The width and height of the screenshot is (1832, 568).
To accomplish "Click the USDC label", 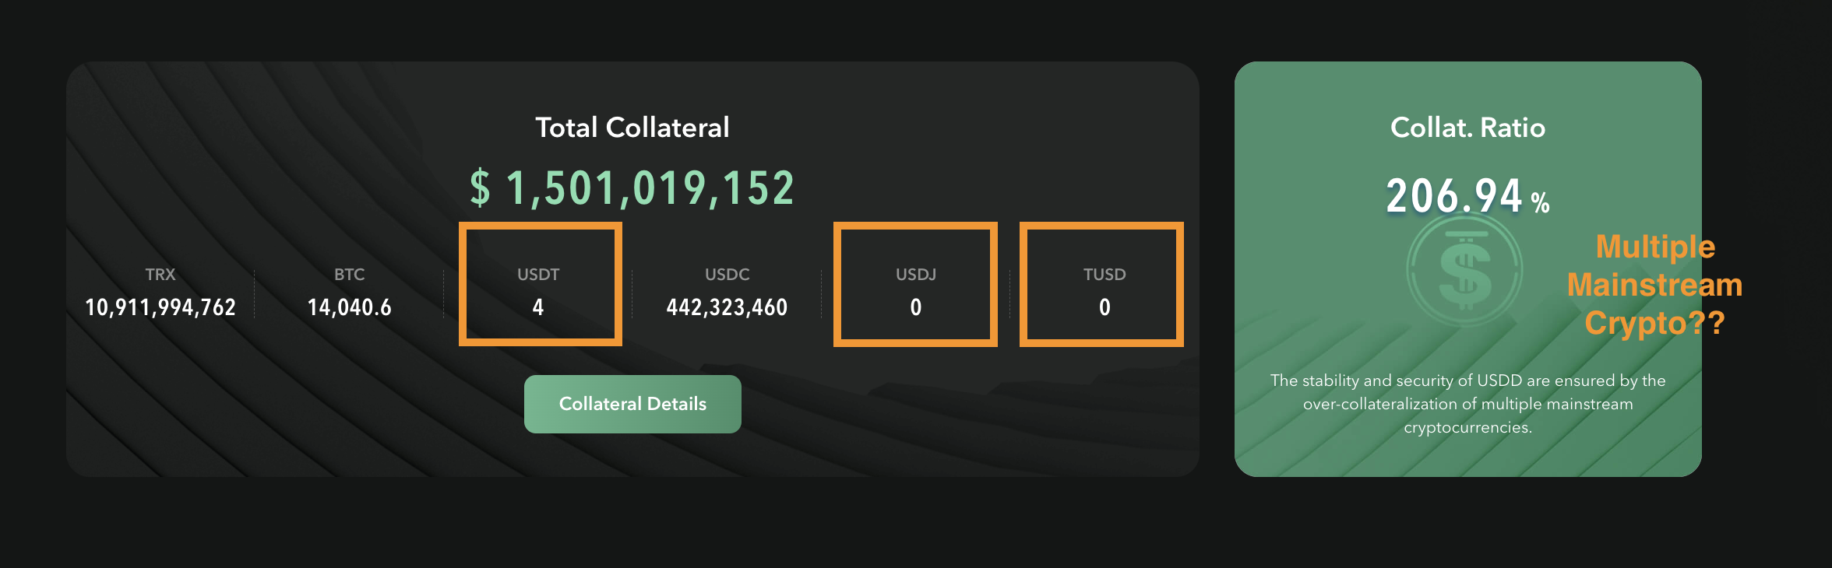I will tap(727, 275).
